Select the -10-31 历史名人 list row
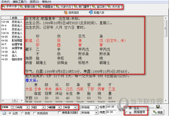Viewport: 169px width, 116px height. point(12,33)
